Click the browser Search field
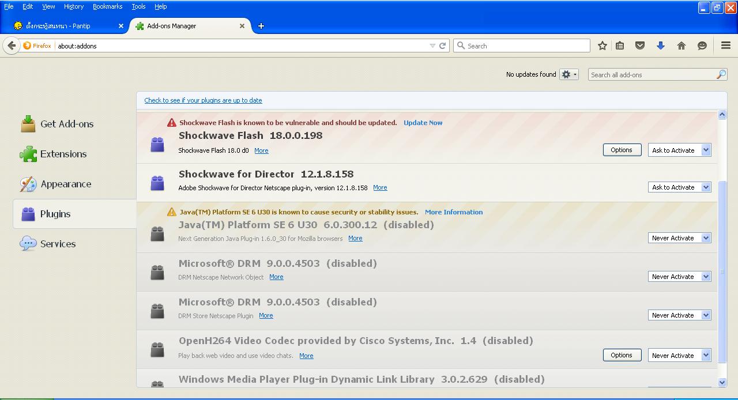 point(522,46)
